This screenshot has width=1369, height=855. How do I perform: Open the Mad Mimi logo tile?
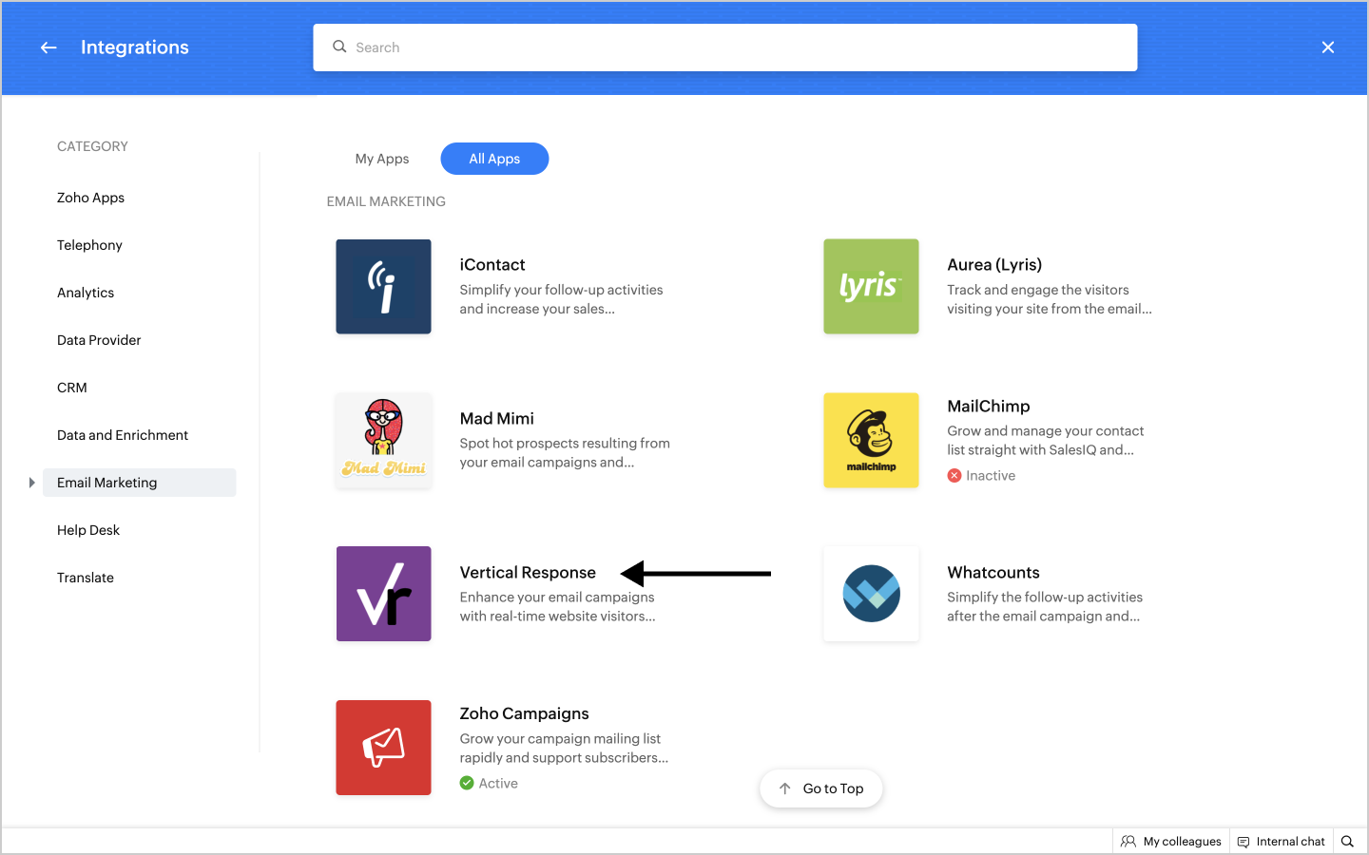coord(383,440)
